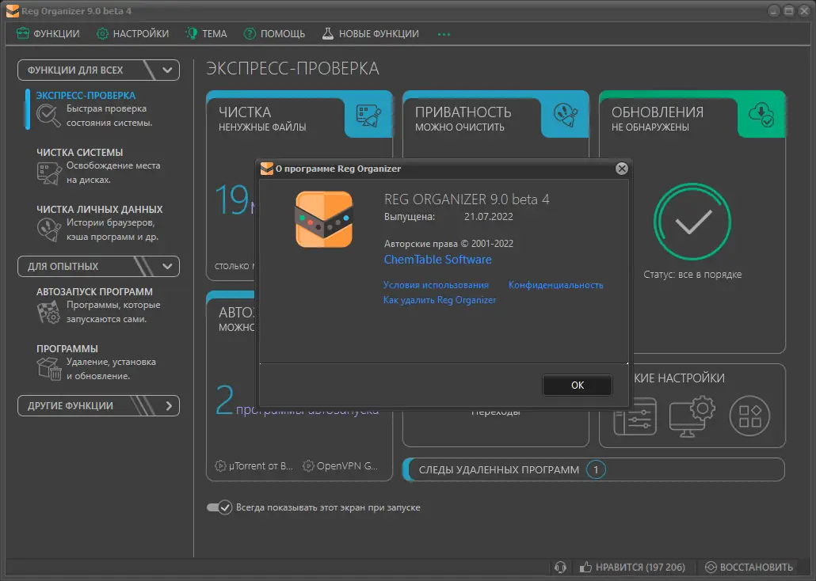Image resolution: width=816 pixels, height=581 pixels.
Task: Click the Статус: все в порядке text
Action: pos(692,275)
